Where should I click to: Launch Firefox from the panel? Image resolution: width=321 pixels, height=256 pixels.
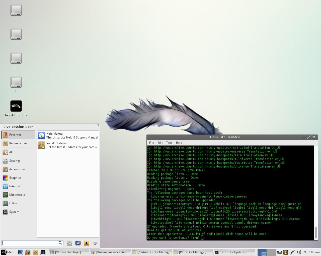click(x=28, y=252)
